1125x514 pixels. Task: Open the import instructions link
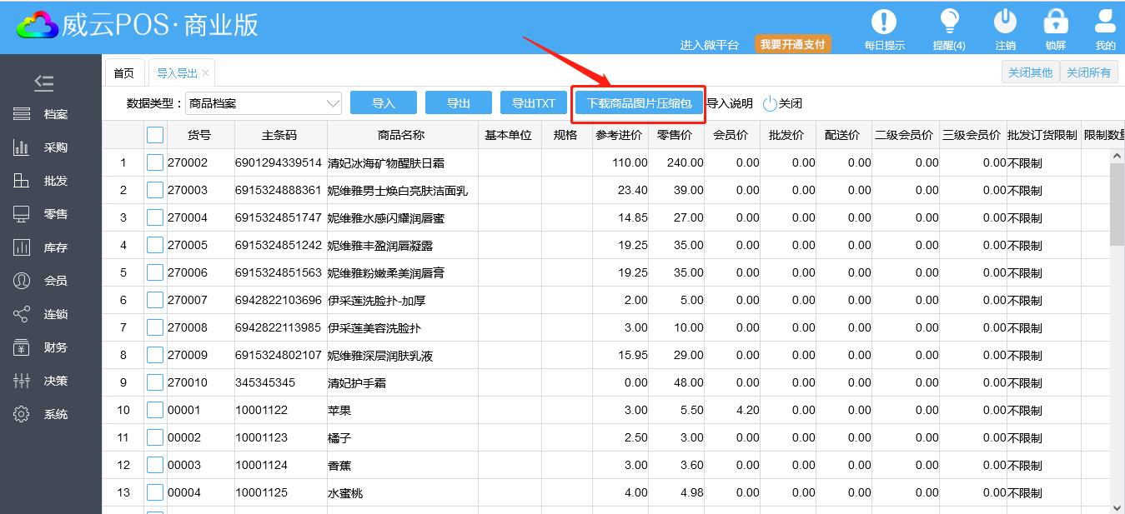point(730,103)
